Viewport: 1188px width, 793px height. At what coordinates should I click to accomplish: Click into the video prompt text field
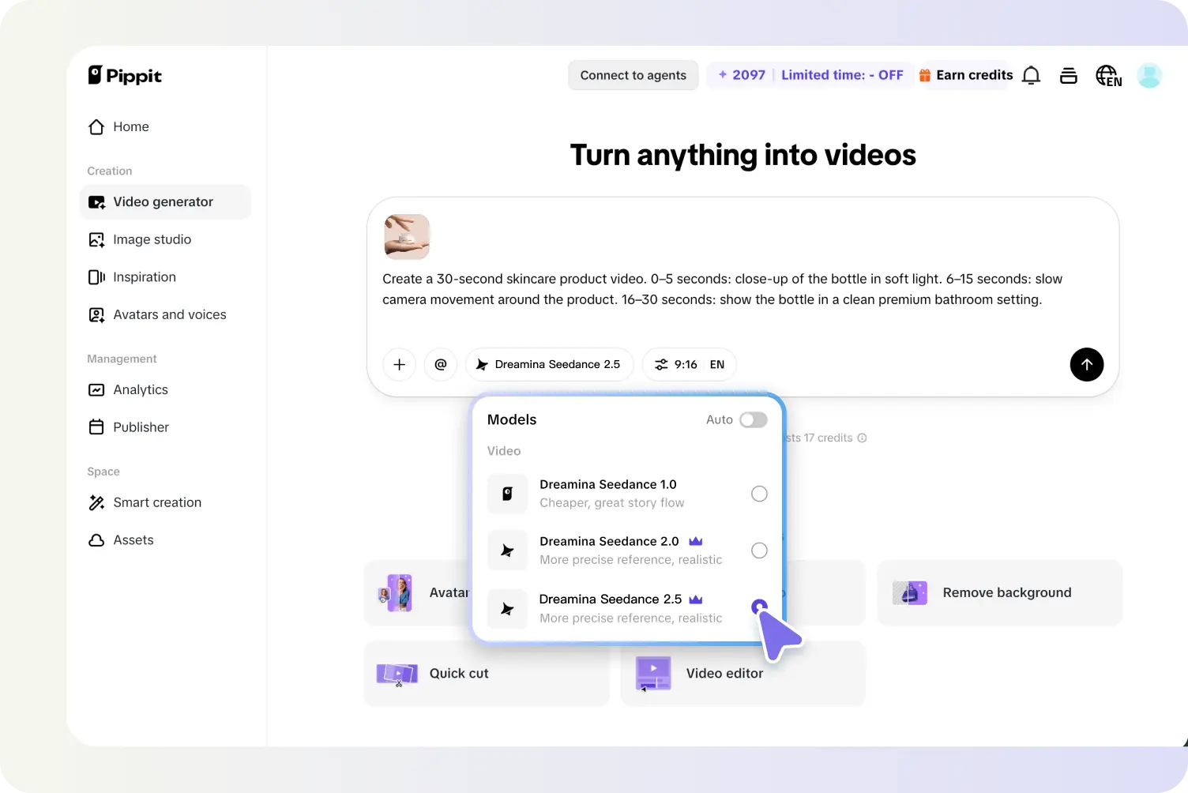[722, 289]
